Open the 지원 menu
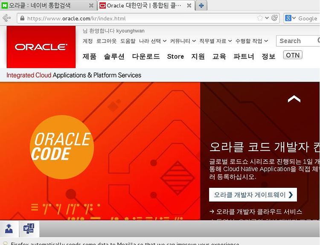 click(198, 56)
